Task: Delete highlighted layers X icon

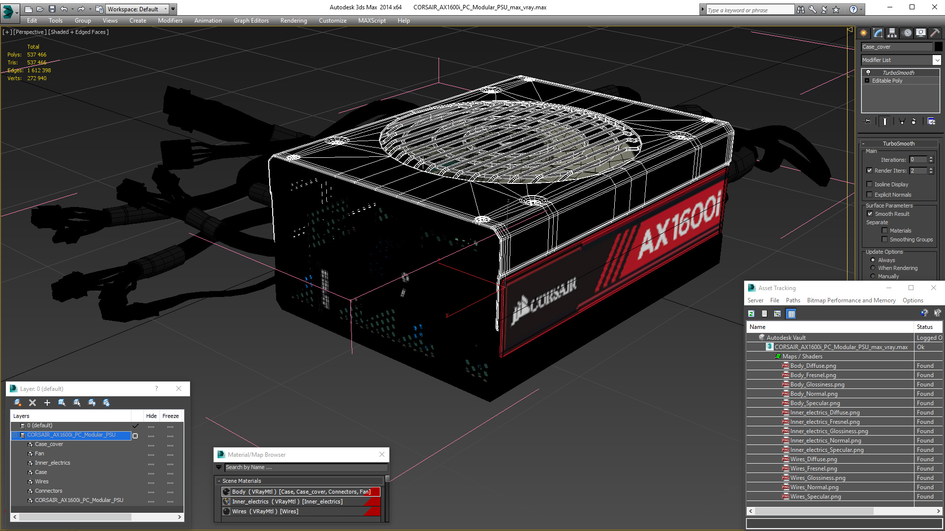Action: pyautogui.click(x=32, y=403)
